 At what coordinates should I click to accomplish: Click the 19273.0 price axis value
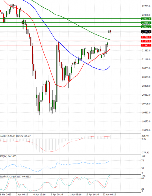point(146,121)
